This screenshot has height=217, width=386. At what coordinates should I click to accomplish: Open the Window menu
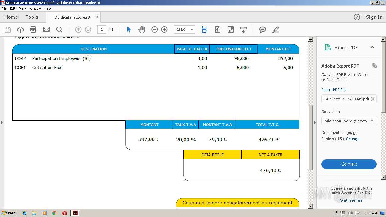point(35,8)
